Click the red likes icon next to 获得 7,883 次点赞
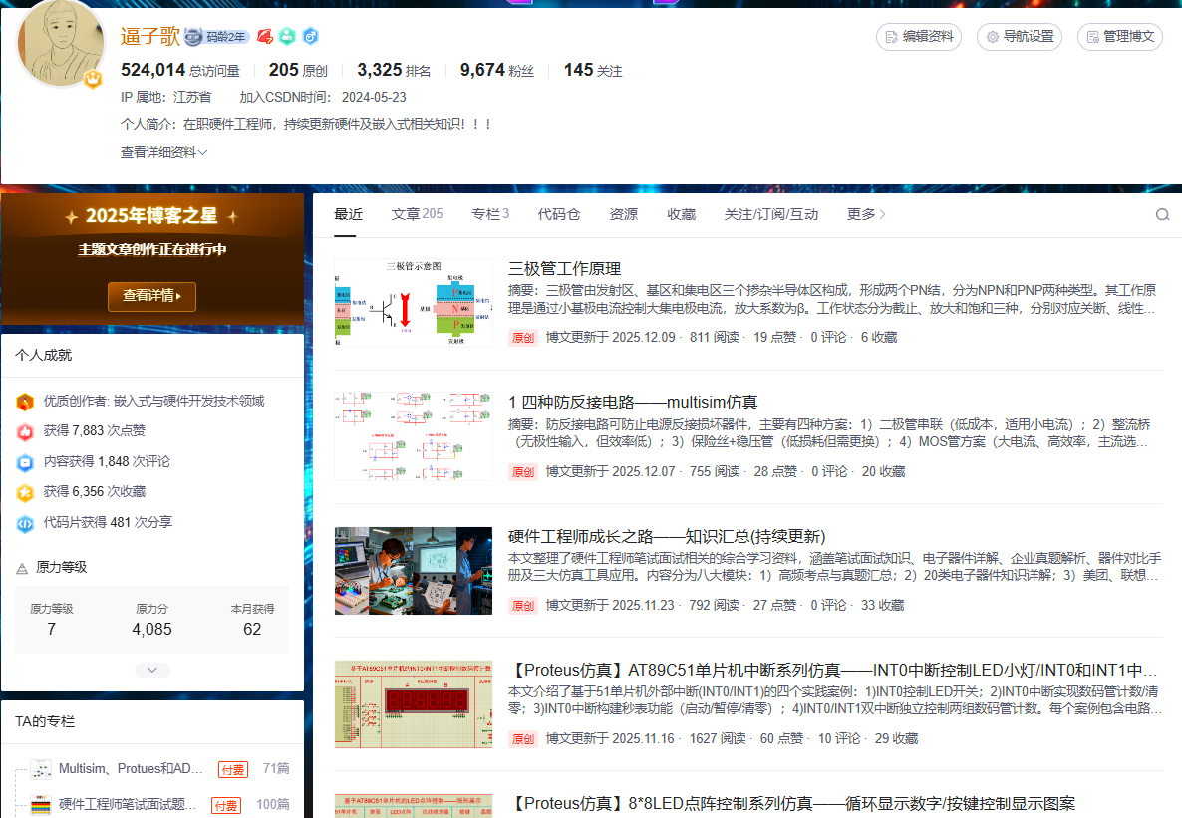The width and height of the screenshot is (1182, 818). 25,432
